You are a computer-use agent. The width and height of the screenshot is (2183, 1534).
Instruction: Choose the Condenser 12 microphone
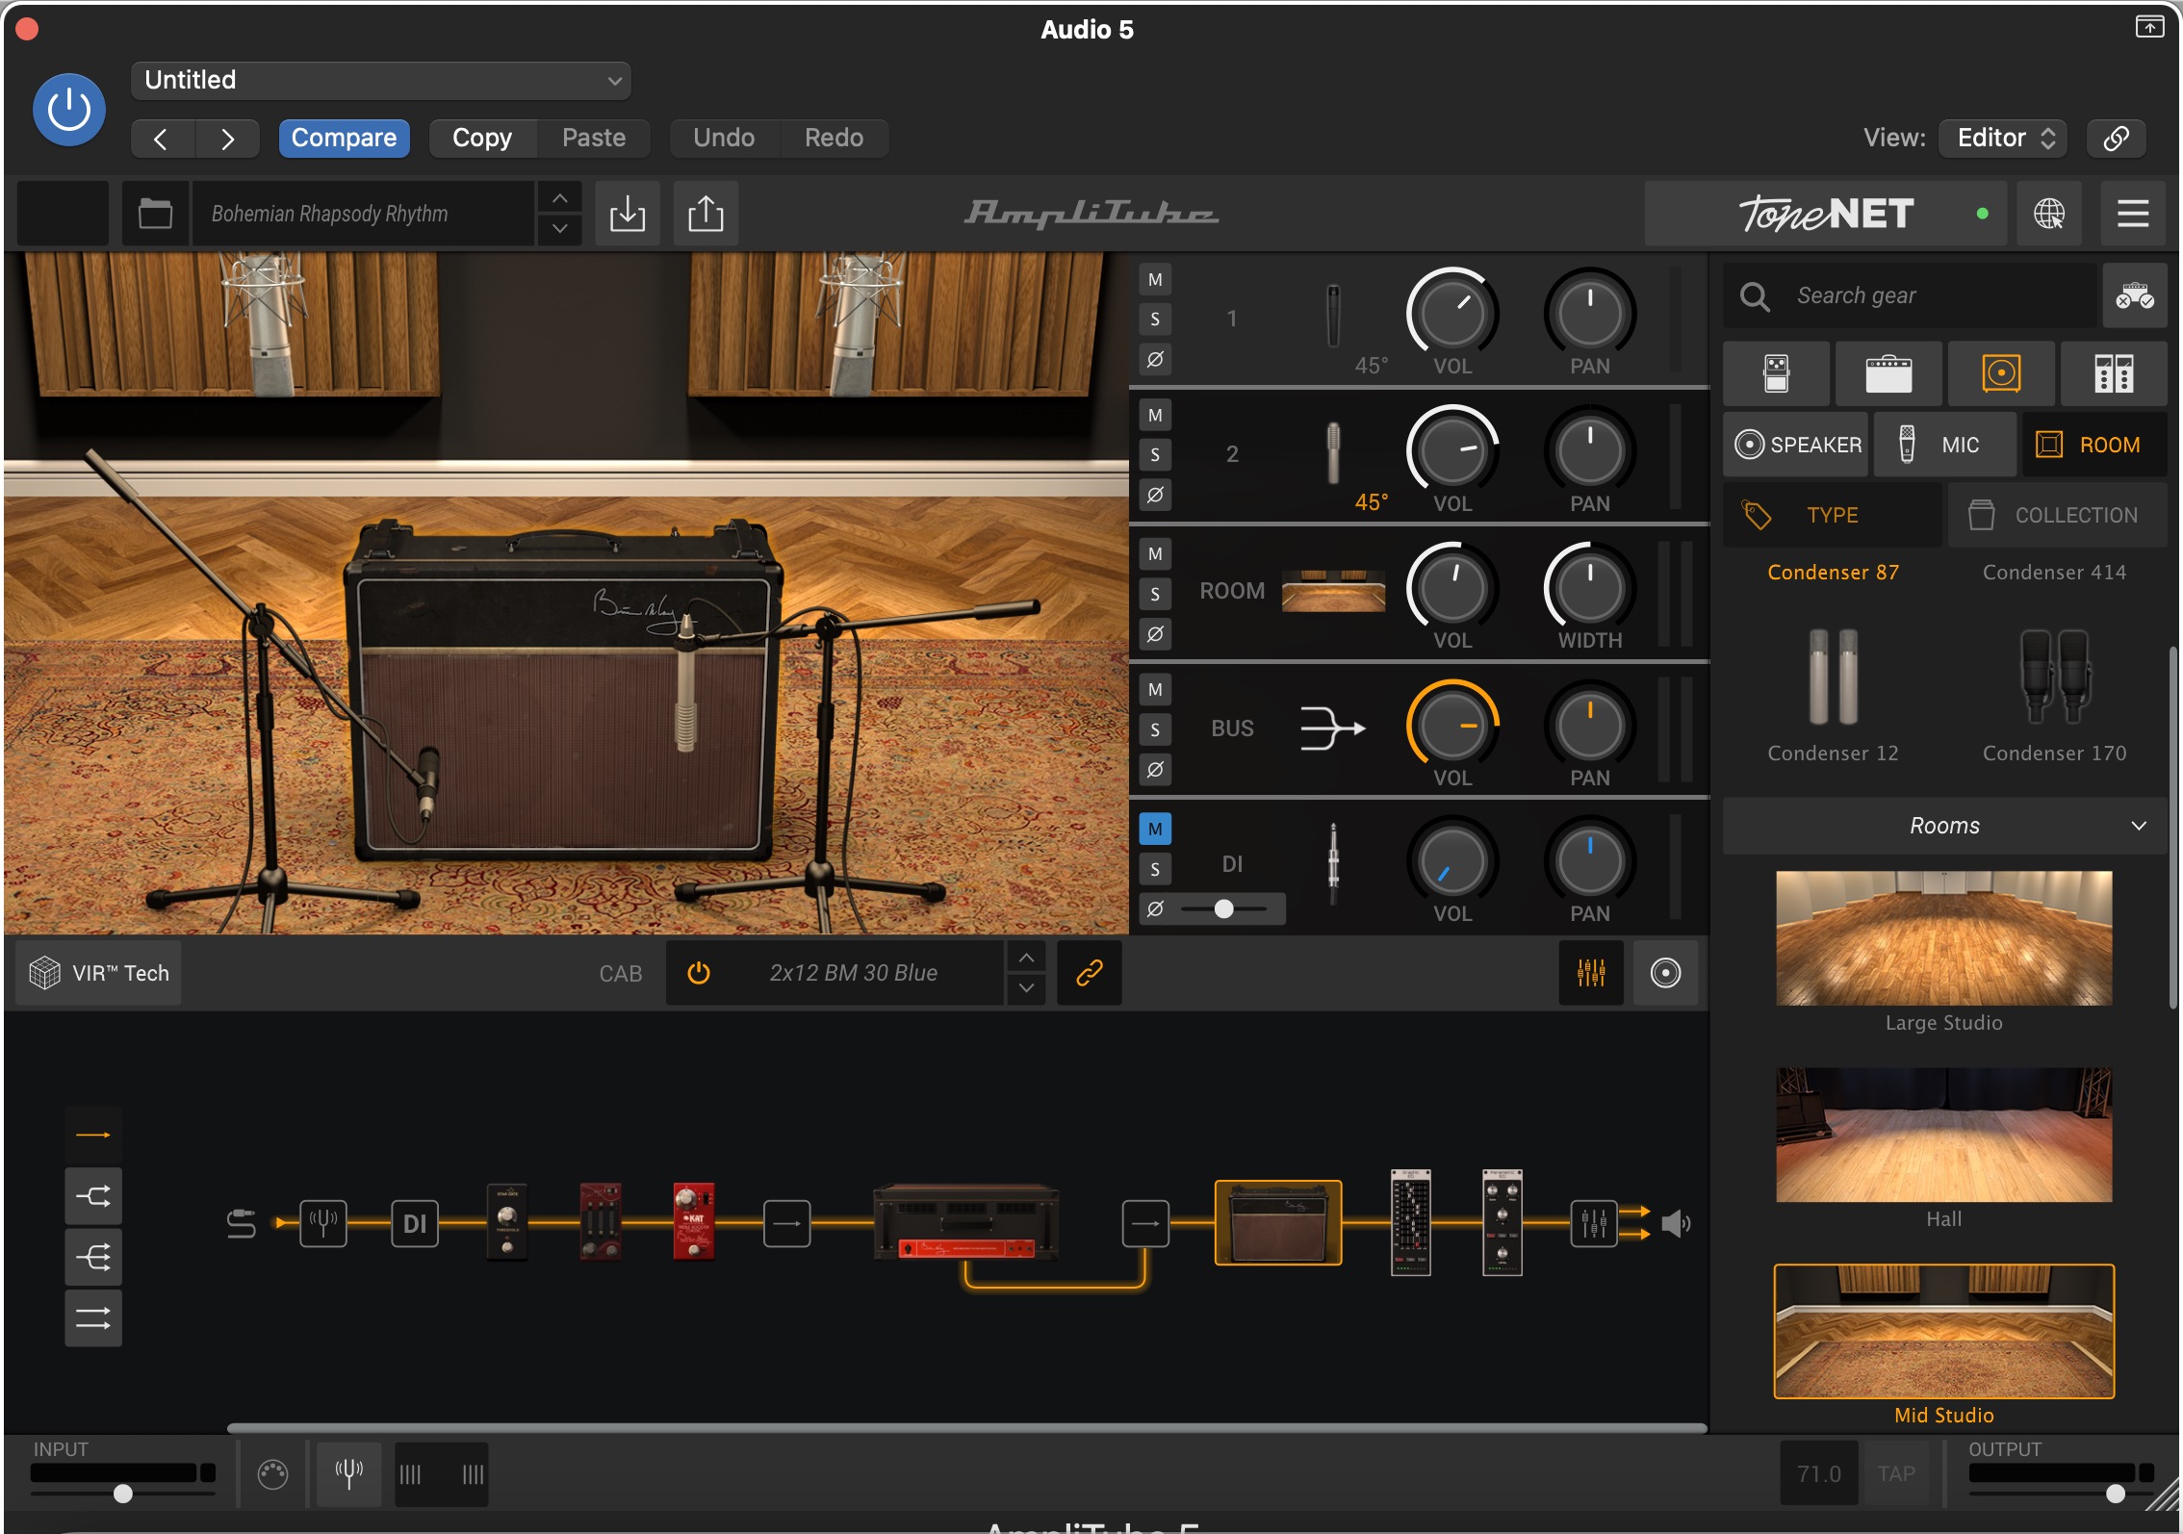click(1833, 695)
